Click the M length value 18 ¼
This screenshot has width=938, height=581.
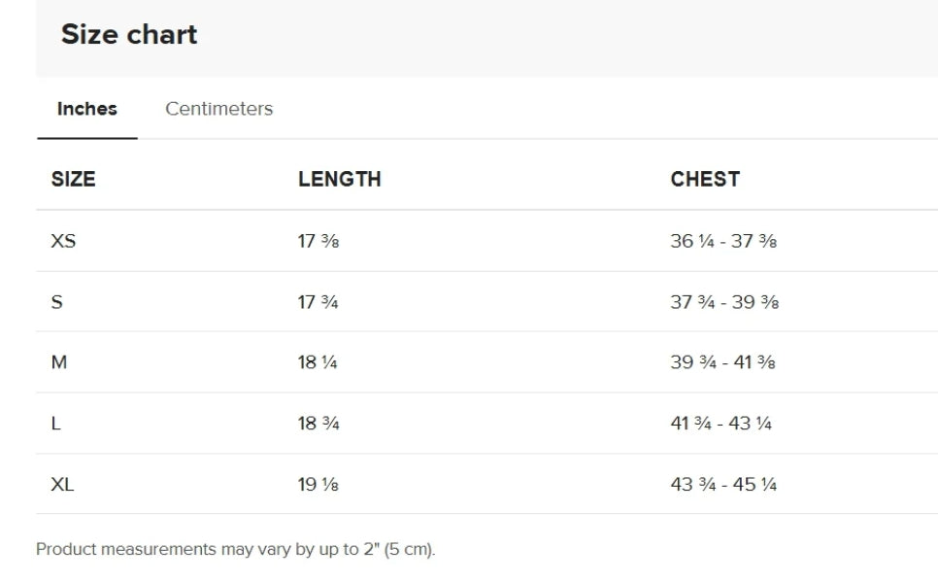318,362
